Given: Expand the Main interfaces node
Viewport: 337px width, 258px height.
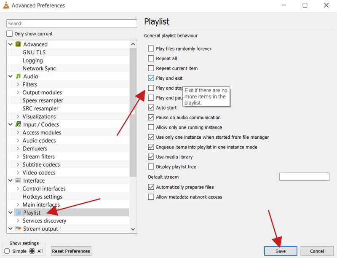Looking at the screenshot, I should pos(18,205).
